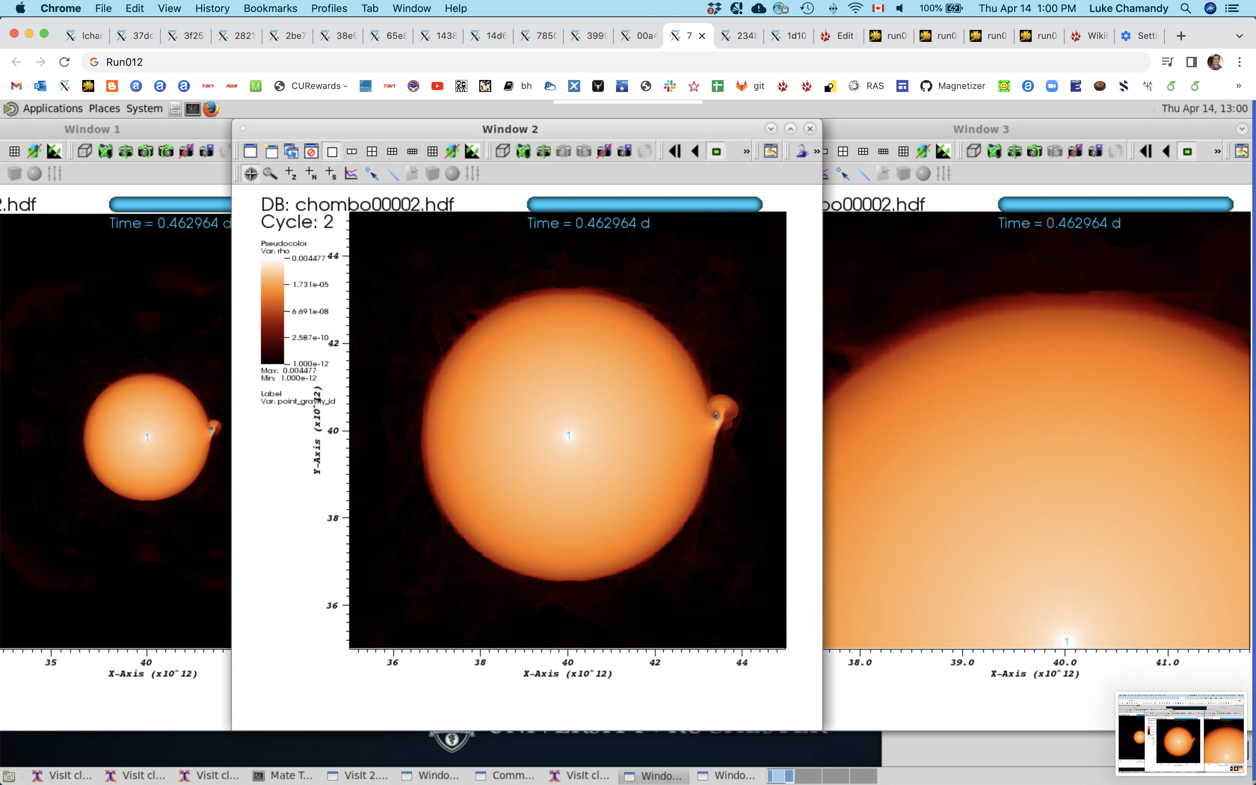This screenshot has height=785, width=1256.
Task: Open Chrome three-dot menu
Action: point(1240,62)
